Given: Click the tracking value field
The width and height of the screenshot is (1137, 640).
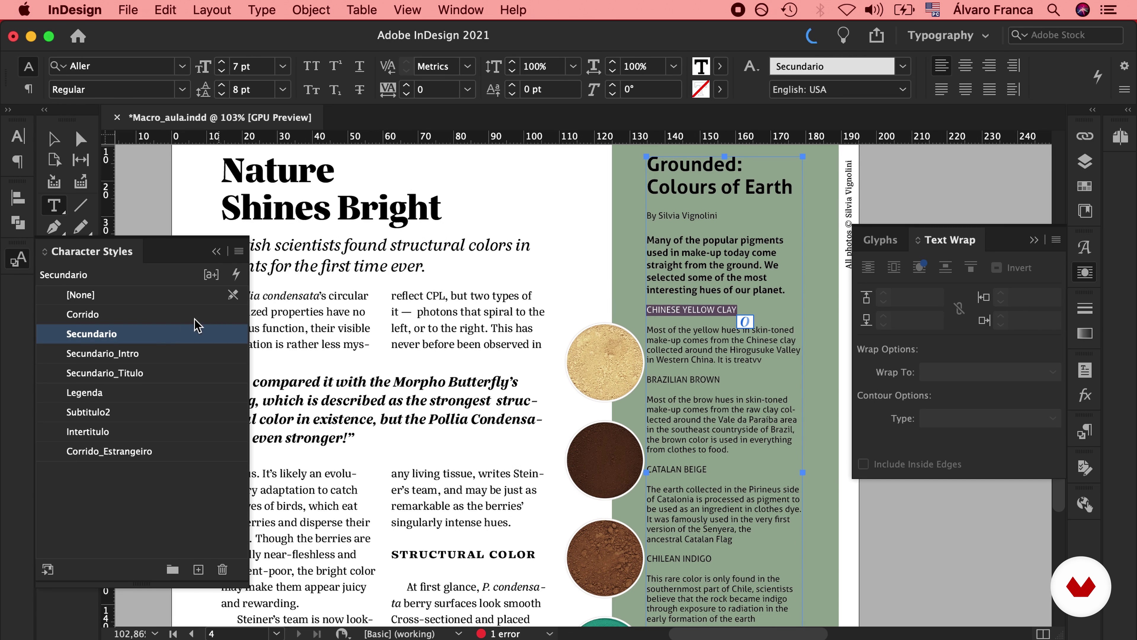Looking at the screenshot, I should pyautogui.click(x=436, y=90).
